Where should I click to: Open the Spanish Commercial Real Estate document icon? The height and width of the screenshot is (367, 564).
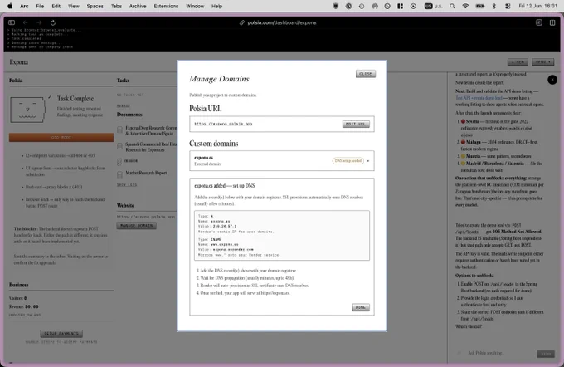119,146
